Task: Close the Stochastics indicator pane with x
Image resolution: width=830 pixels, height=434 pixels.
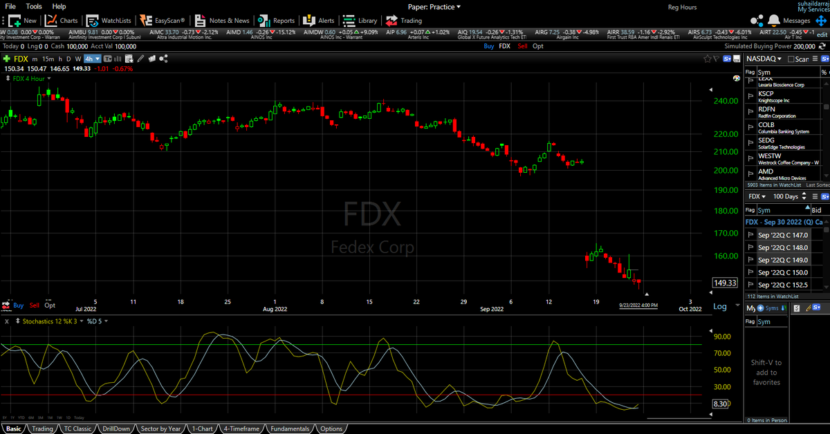Action: 7,321
